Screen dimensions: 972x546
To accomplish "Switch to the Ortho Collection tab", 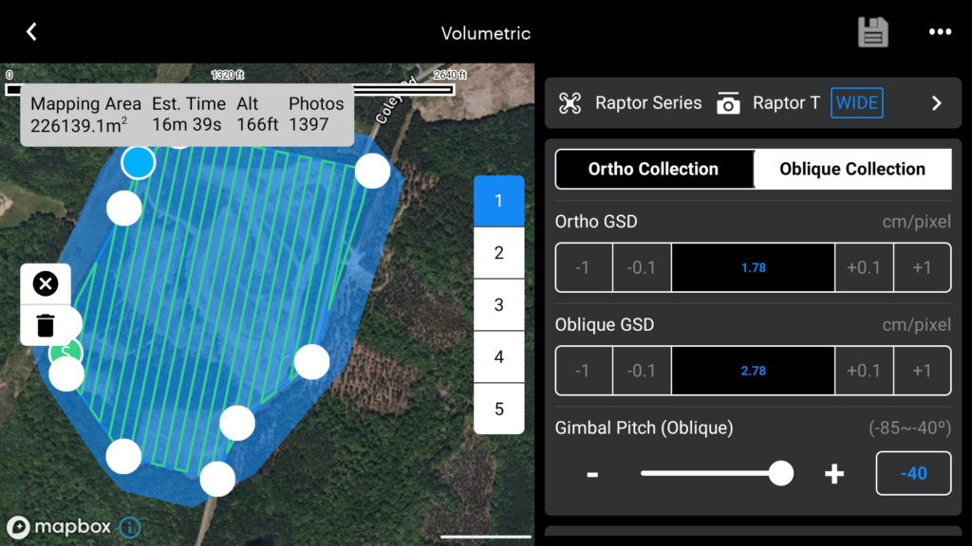I will (655, 169).
